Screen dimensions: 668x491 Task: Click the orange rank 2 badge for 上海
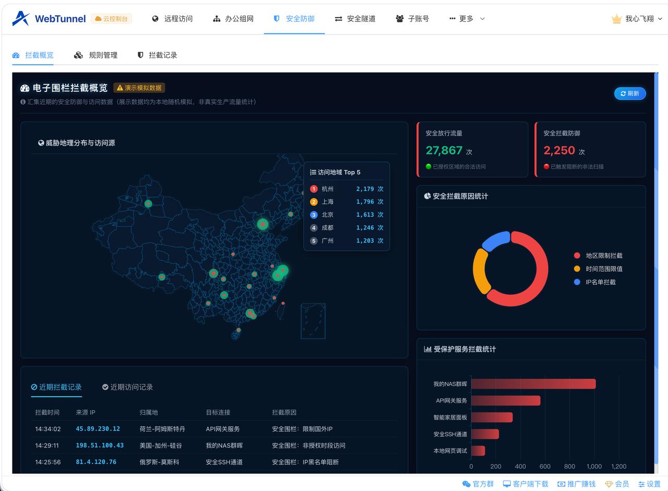click(x=314, y=202)
